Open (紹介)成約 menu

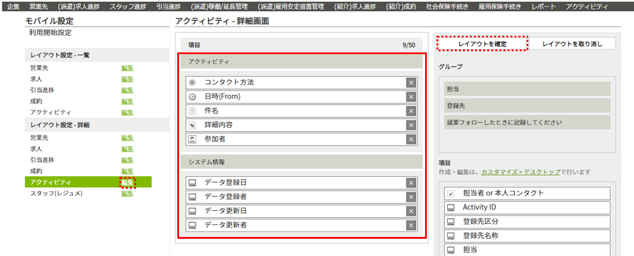tap(402, 7)
